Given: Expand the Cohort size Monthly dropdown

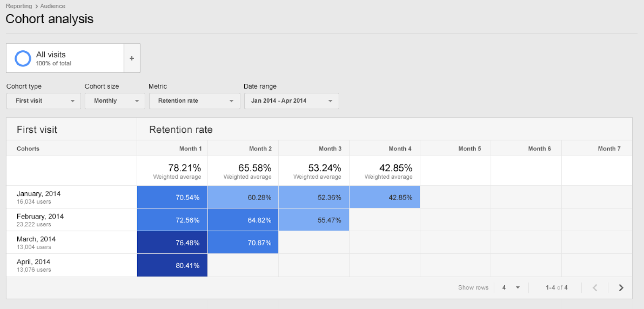Looking at the screenshot, I should (x=115, y=101).
